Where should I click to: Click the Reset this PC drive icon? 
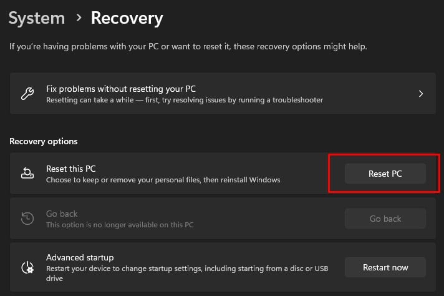[x=27, y=174]
